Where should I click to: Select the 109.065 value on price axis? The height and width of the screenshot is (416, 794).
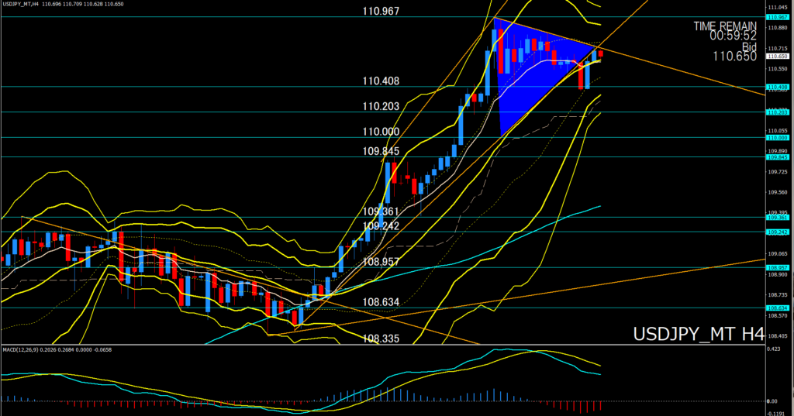(x=778, y=254)
